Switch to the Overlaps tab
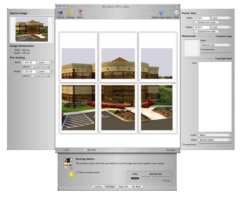 tap(110, 187)
